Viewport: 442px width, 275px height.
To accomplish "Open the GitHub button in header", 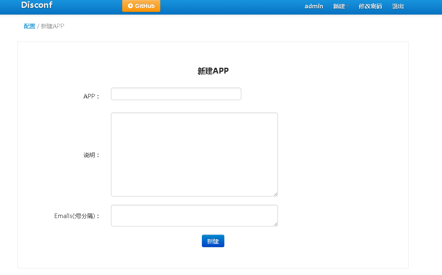I will pos(141,6).
